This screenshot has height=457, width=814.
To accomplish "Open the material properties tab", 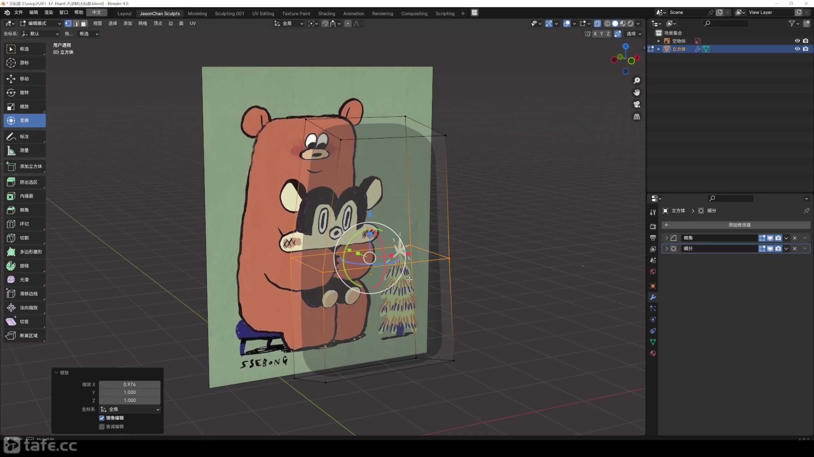I will coord(653,353).
